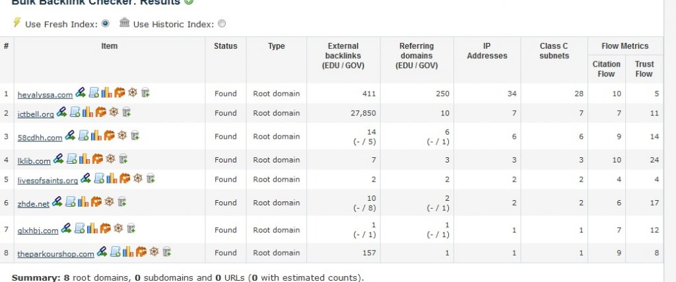Open the heyalyssa.com domain link
The width and height of the screenshot is (676, 282).
click(x=45, y=95)
